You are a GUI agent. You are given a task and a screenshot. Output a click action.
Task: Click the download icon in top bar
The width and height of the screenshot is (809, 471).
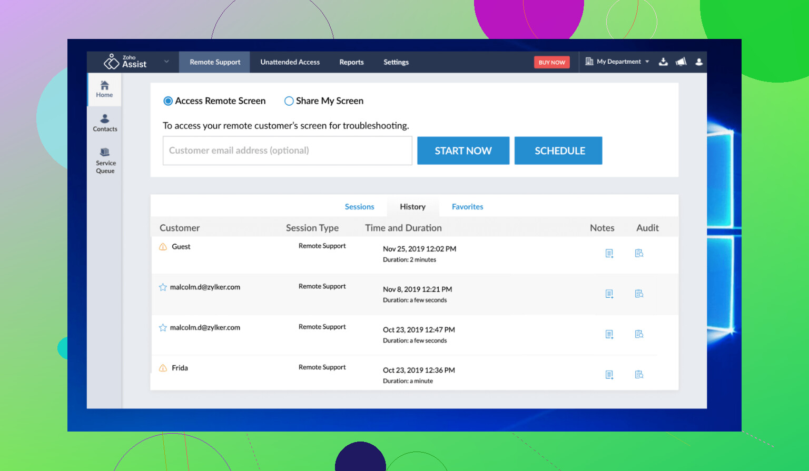point(663,62)
